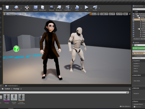Open the Source Control toolbar icon
The image size is (145, 109).
16,8
